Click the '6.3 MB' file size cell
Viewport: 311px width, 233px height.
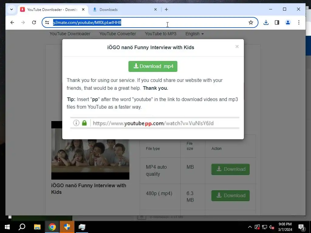(x=193, y=197)
